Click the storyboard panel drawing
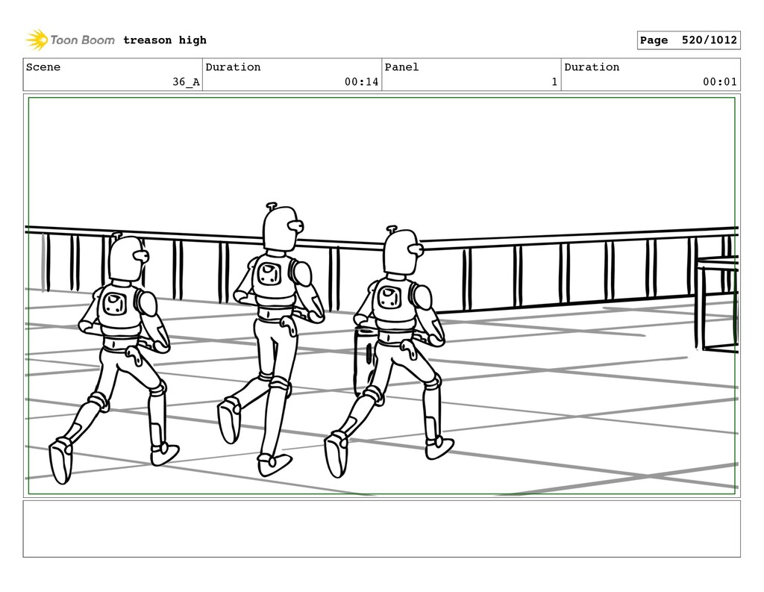Viewport: 764px width, 592px height. point(381,296)
